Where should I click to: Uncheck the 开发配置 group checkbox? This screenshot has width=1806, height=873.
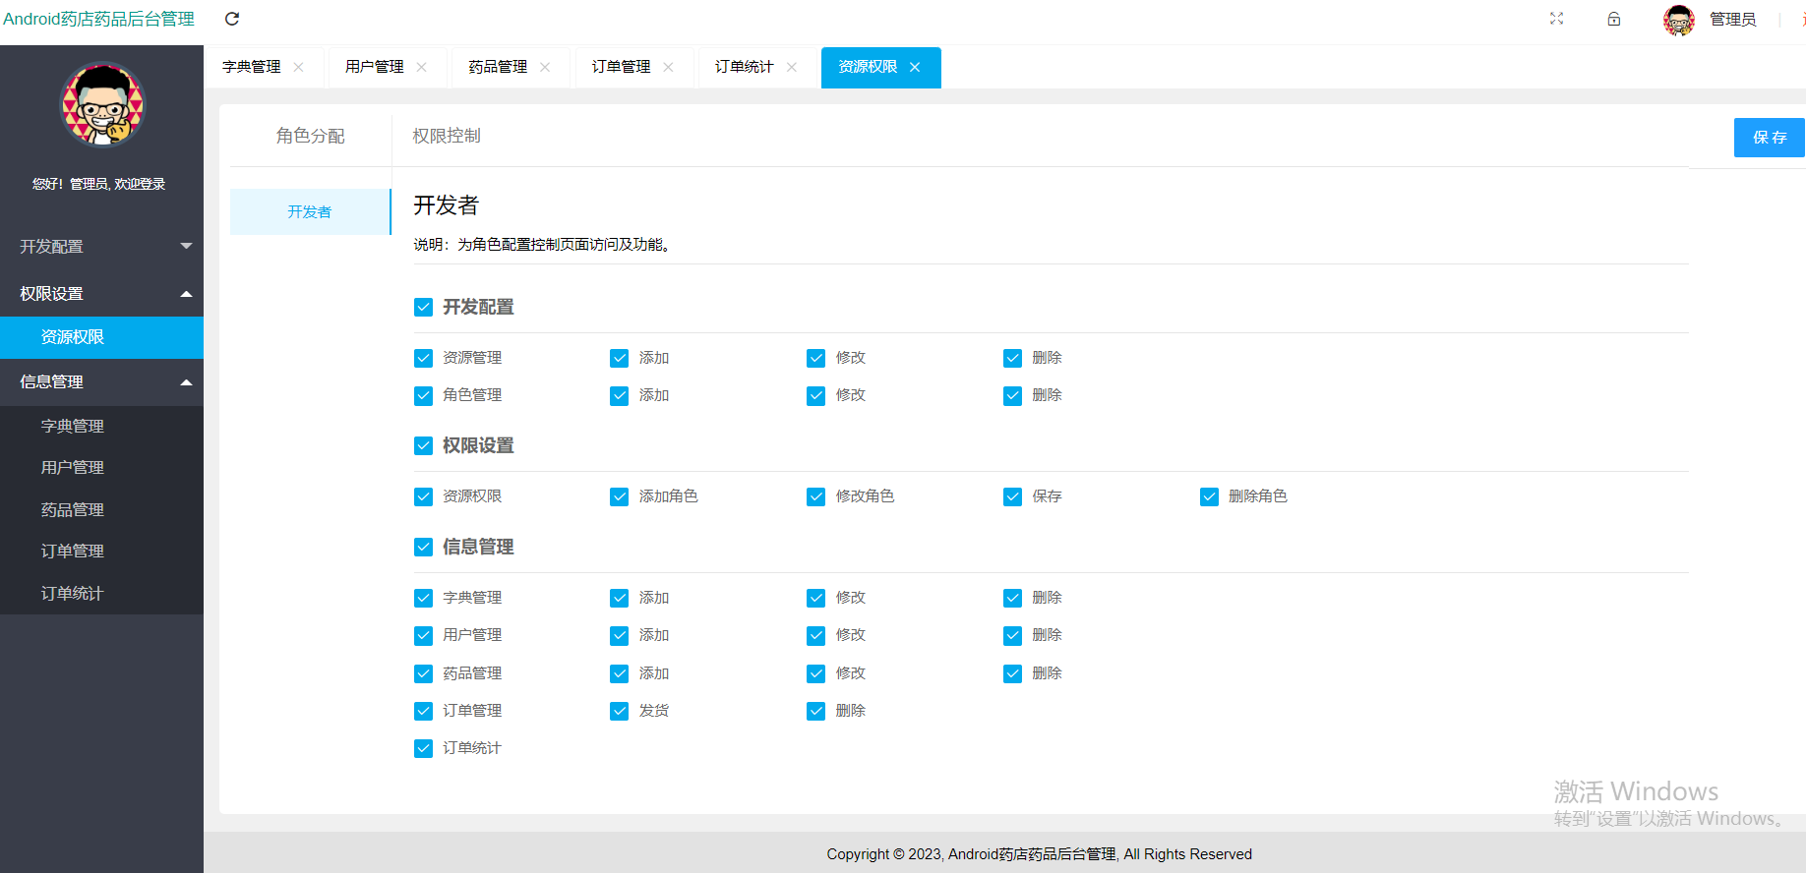tap(423, 308)
